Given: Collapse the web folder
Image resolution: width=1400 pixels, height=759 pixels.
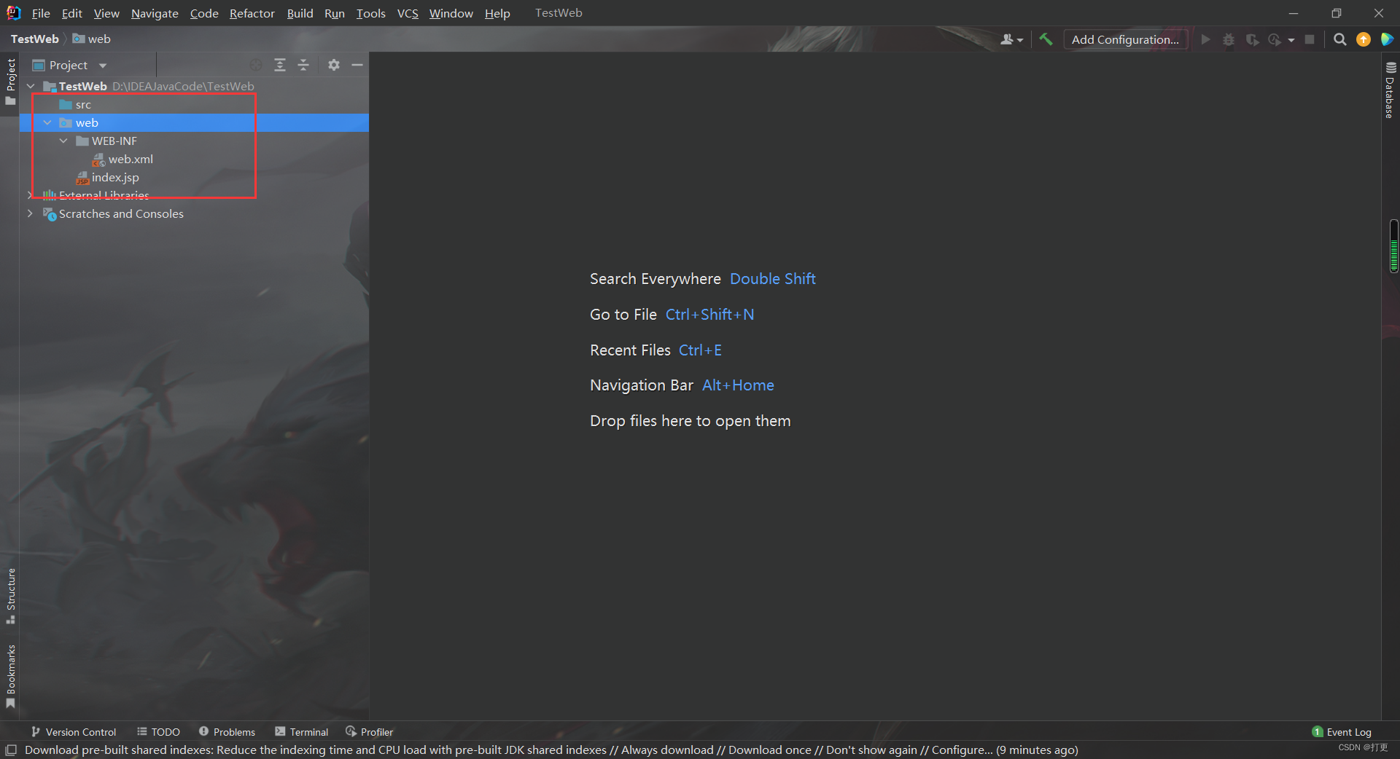Looking at the screenshot, I should pos(47,122).
